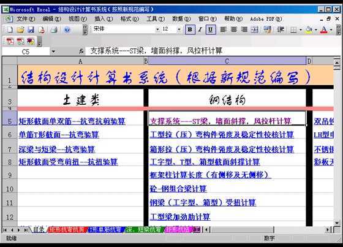Open link 工型梁加劲肋计算
Image resolution: width=343 pixels, height=247 pixels.
point(180,217)
